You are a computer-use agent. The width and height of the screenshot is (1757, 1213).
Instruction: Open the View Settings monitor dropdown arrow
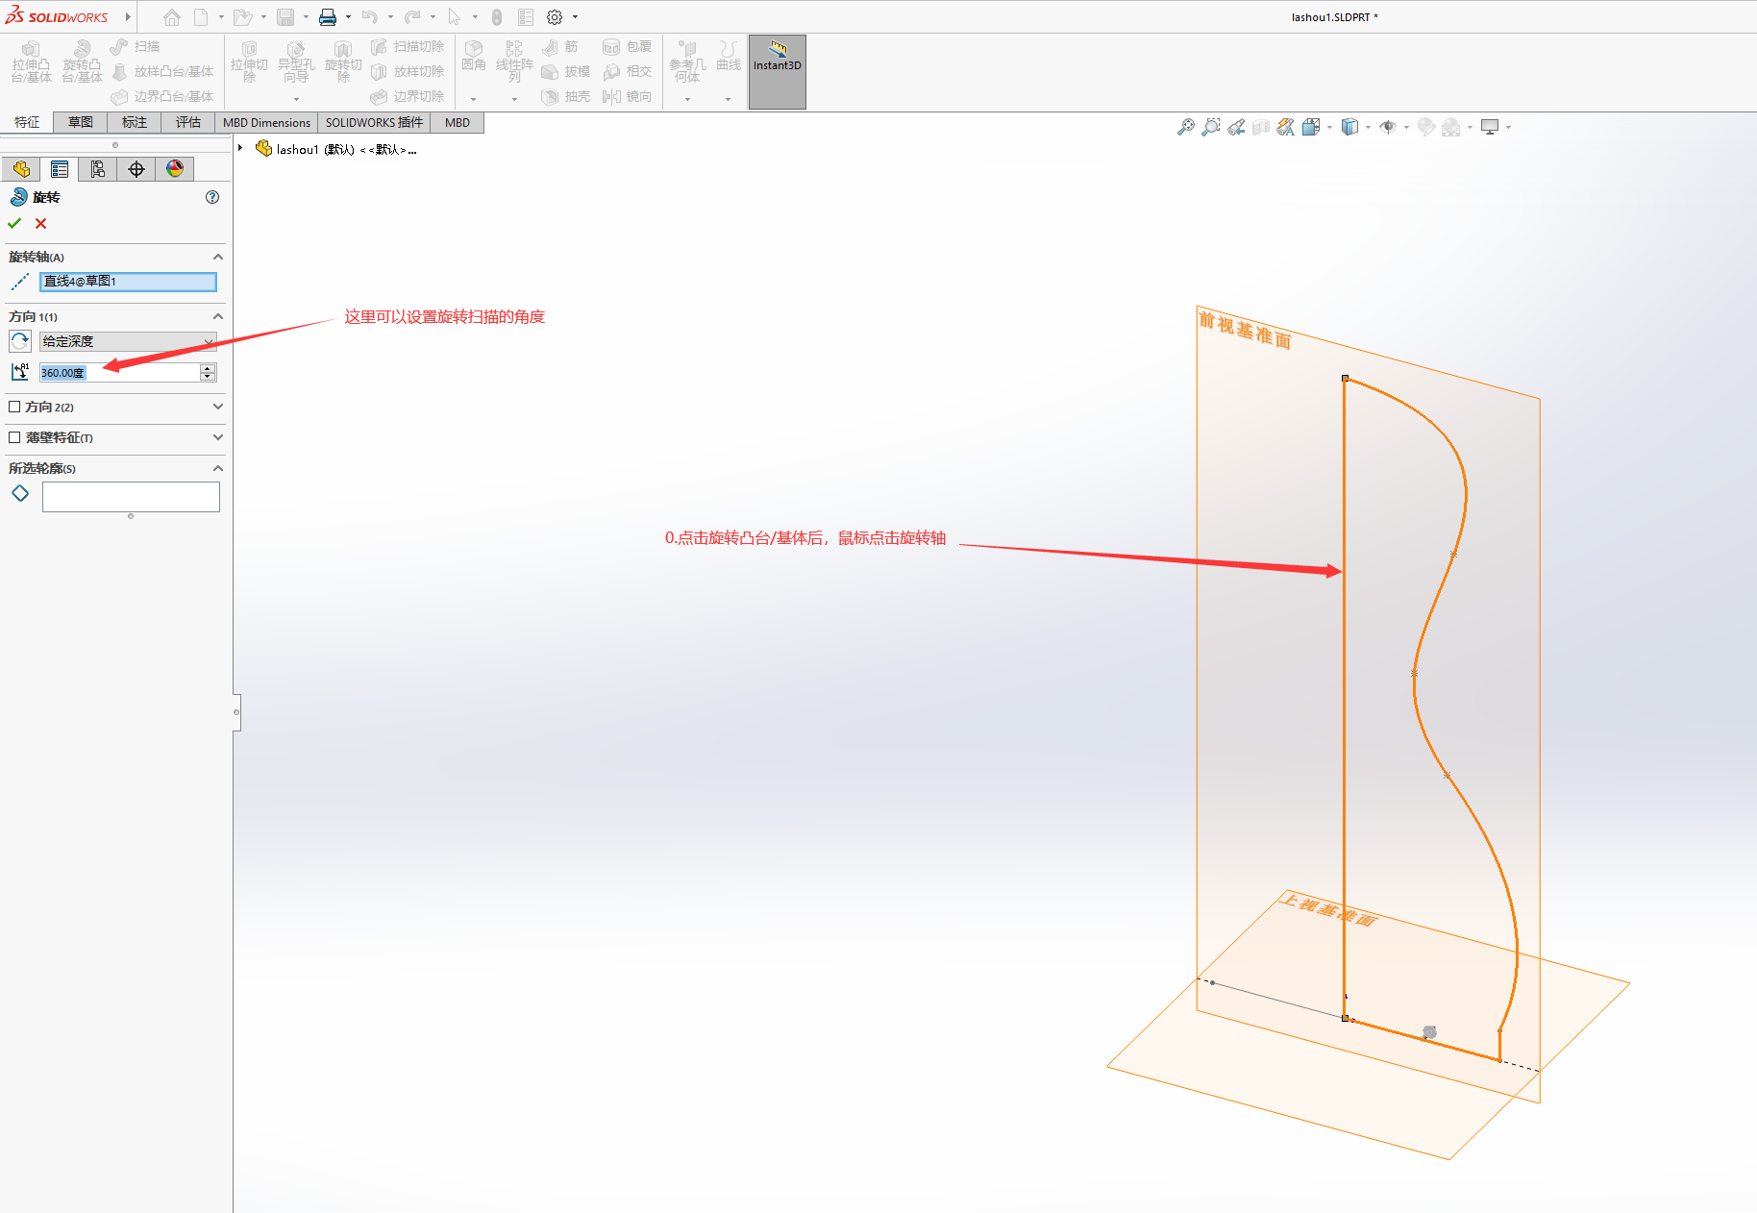[x=1508, y=127]
